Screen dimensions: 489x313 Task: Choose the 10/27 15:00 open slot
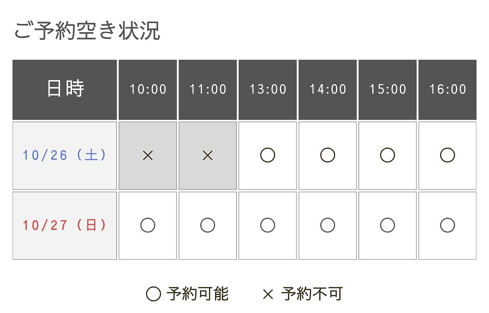pos(387,225)
